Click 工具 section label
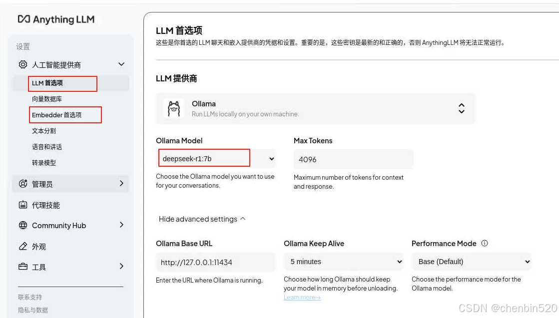 (x=39, y=267)
